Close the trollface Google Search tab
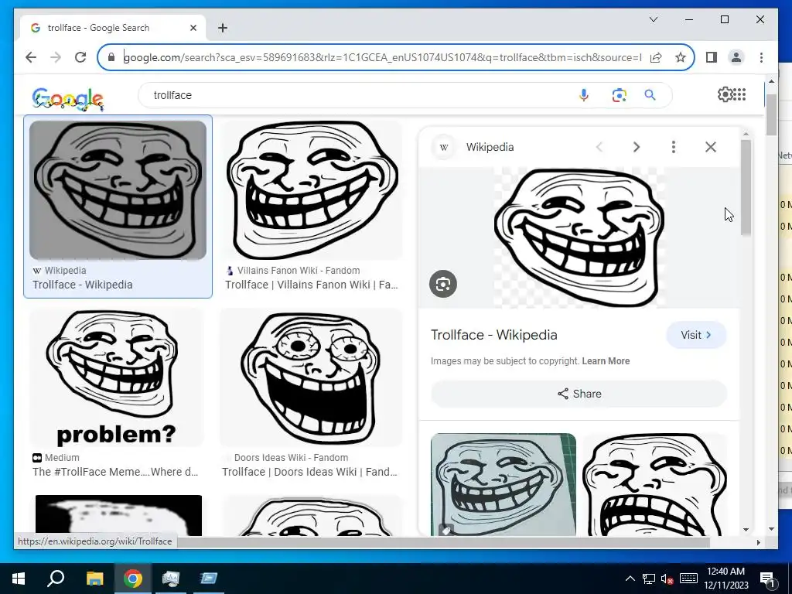792x594 pixels. [x=193, y=28]
